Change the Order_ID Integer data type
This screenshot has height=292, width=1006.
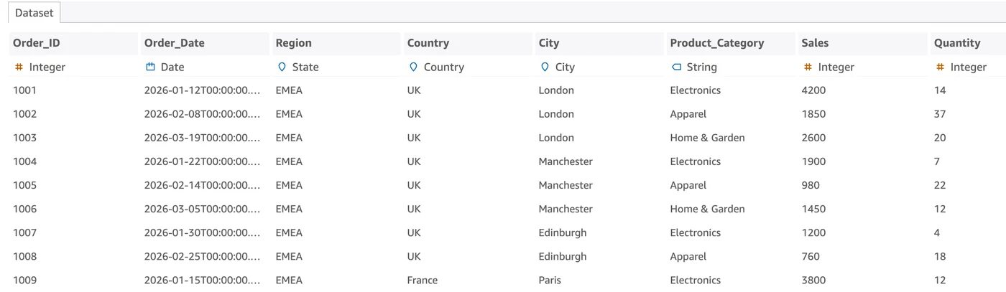[47, 67]
